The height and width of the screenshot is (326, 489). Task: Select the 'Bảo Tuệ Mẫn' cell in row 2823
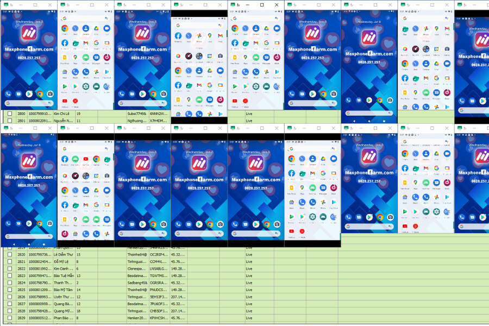coord(63,275)
